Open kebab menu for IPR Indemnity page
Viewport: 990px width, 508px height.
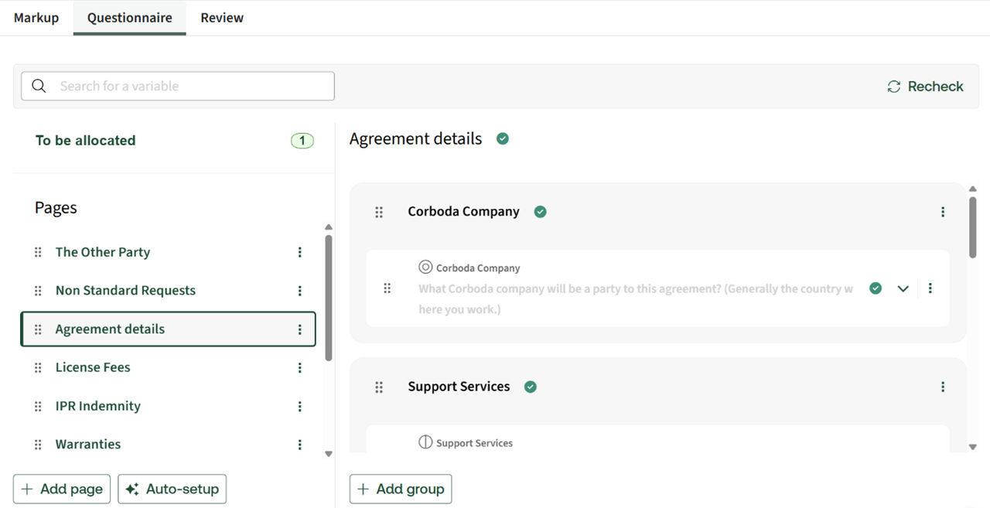[300, 407]
